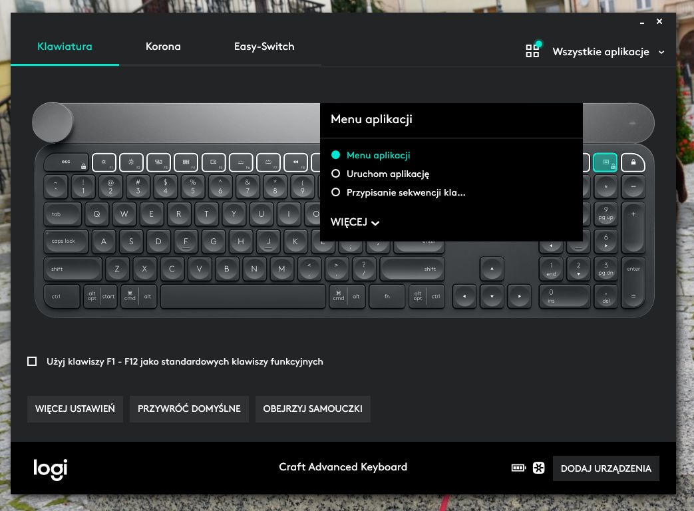Screen dimensions: 694x511
Task: Switch to the Korona tab
Action: (x=163, y=47)
